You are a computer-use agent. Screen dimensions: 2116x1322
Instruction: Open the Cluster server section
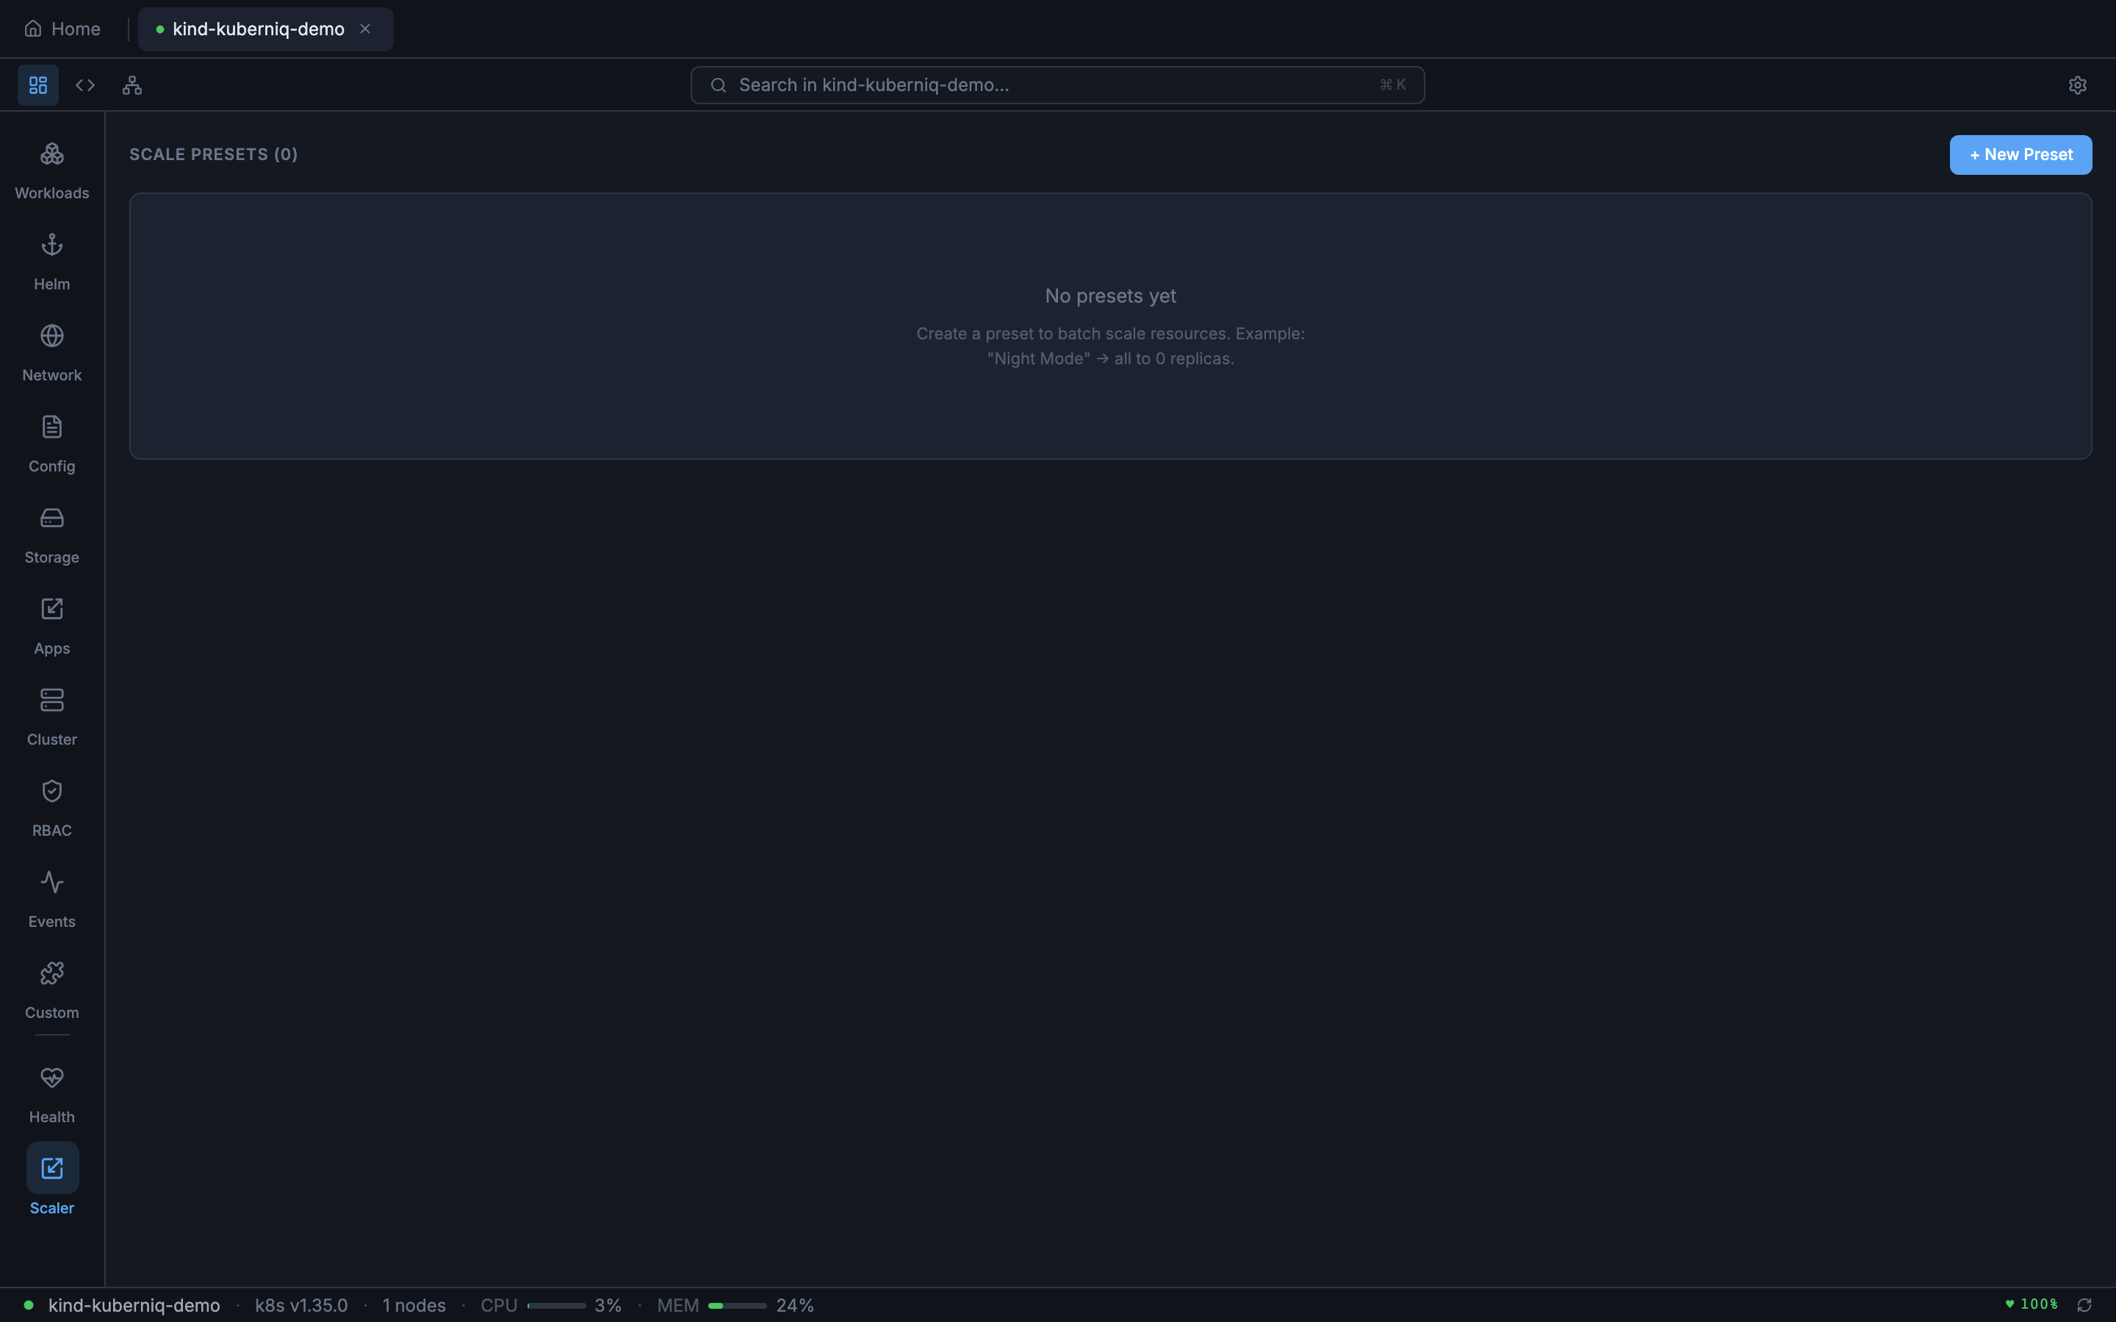pos(51,716)
